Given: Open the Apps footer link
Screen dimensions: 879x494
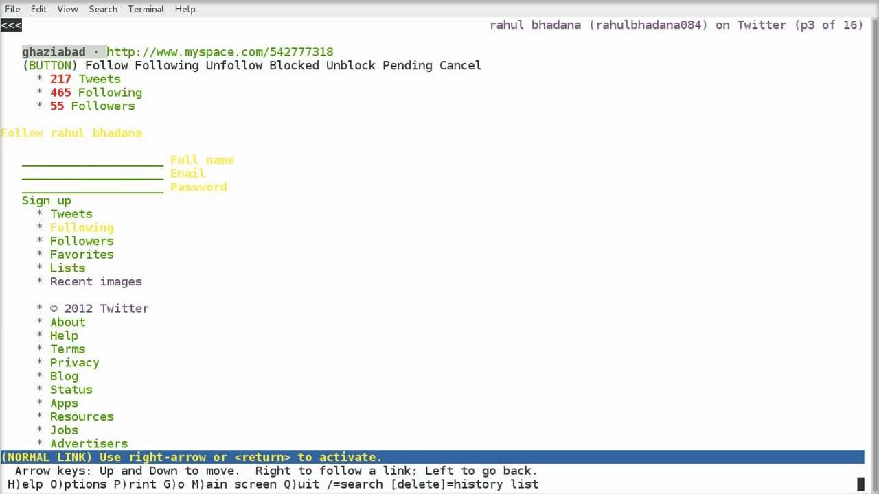Looking at the screenshot, I should coord(64,403).
